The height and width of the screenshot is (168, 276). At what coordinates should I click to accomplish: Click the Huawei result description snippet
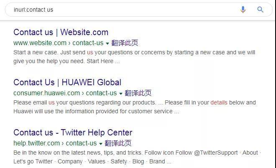coord(135,107)
